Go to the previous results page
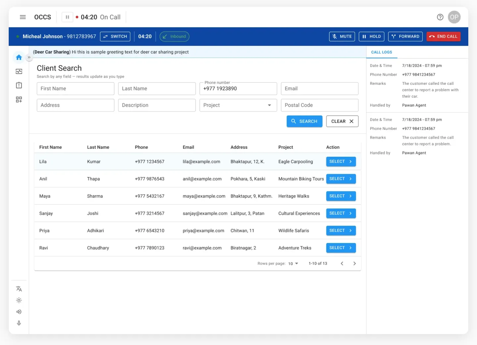Image resolution: width=477 pixels, height=345 pixels. (342, 263)
